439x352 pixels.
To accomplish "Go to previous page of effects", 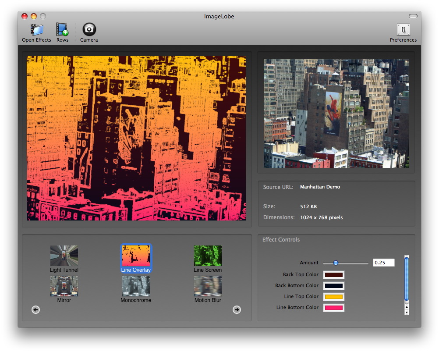I will (36, 310).
